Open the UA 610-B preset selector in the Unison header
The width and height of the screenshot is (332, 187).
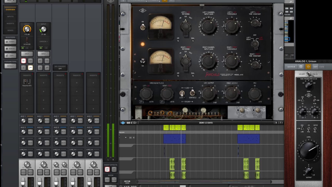[x=291, y=67]
